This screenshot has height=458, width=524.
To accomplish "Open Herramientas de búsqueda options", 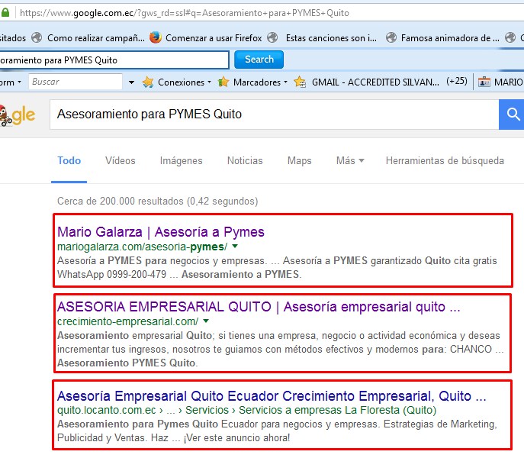I will pos(445,160).
